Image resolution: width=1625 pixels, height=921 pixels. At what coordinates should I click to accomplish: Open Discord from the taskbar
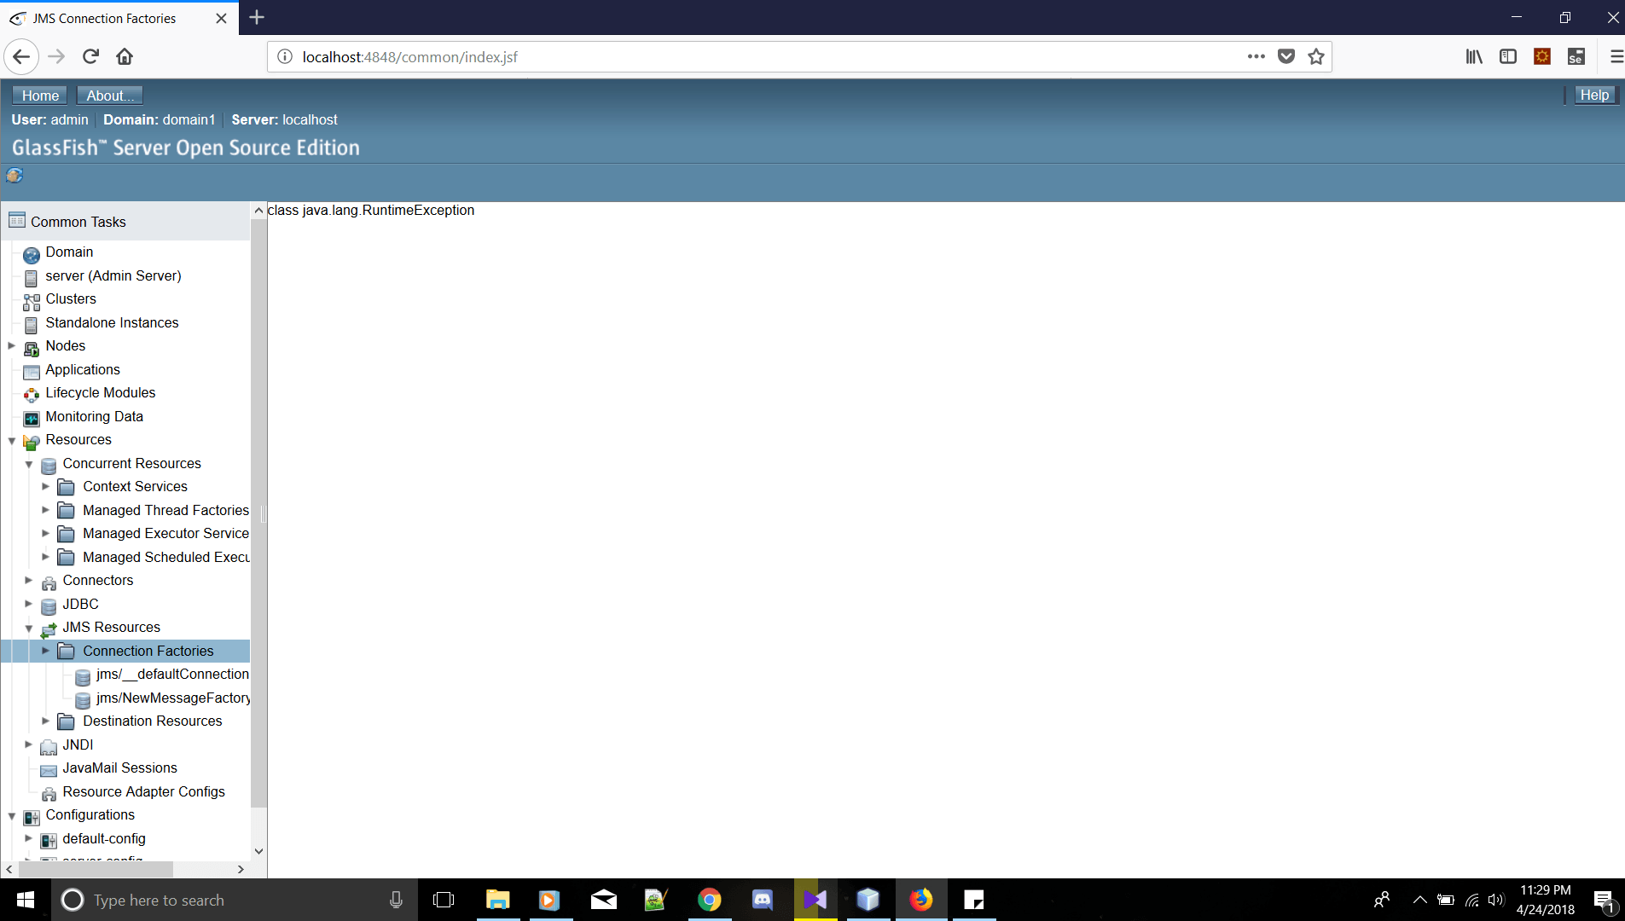coord(762,900)
